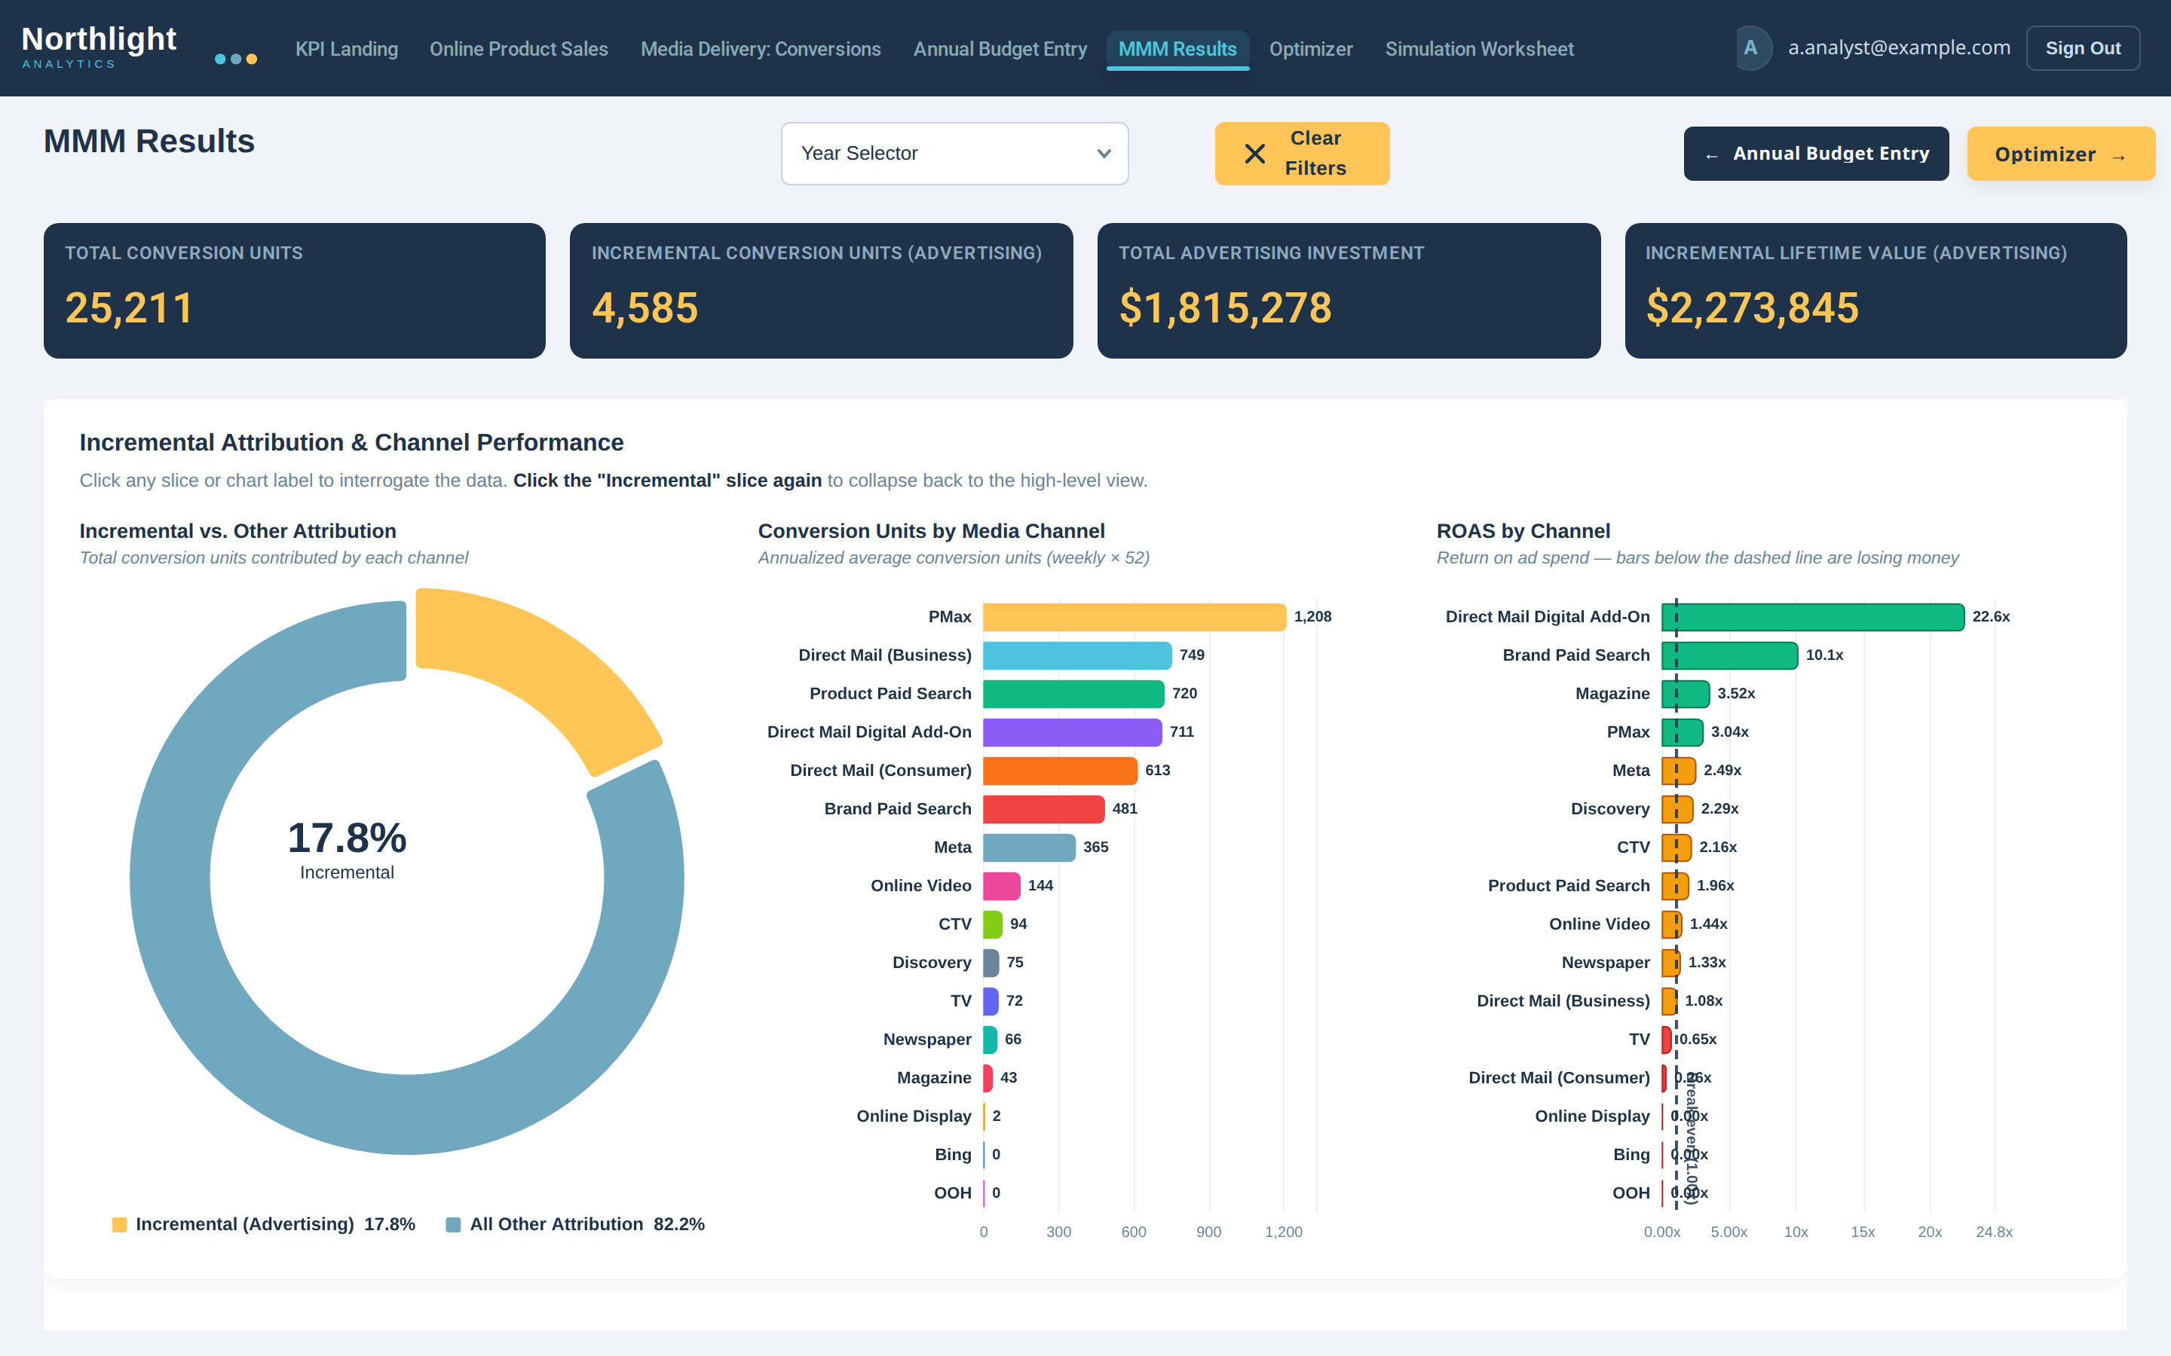Click the 17.8% Incremental center label
2171x1356 pixels.
[x=348, y=849]
